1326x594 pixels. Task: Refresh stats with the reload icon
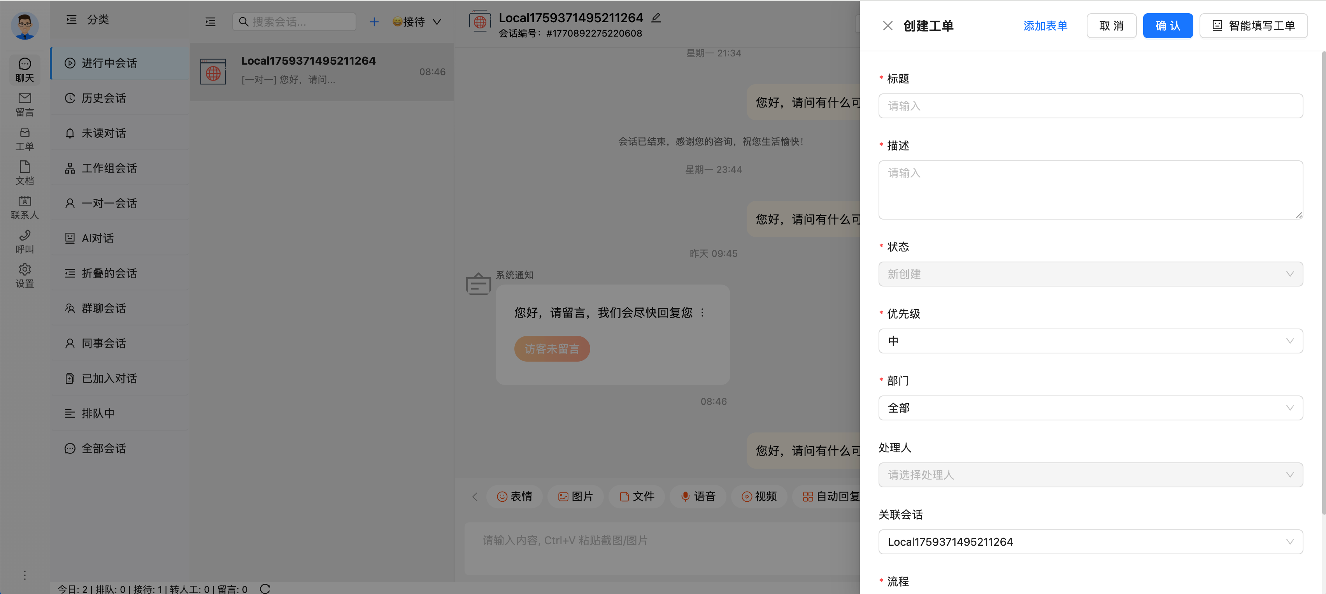pyautogui.click(x=266, y=589)
